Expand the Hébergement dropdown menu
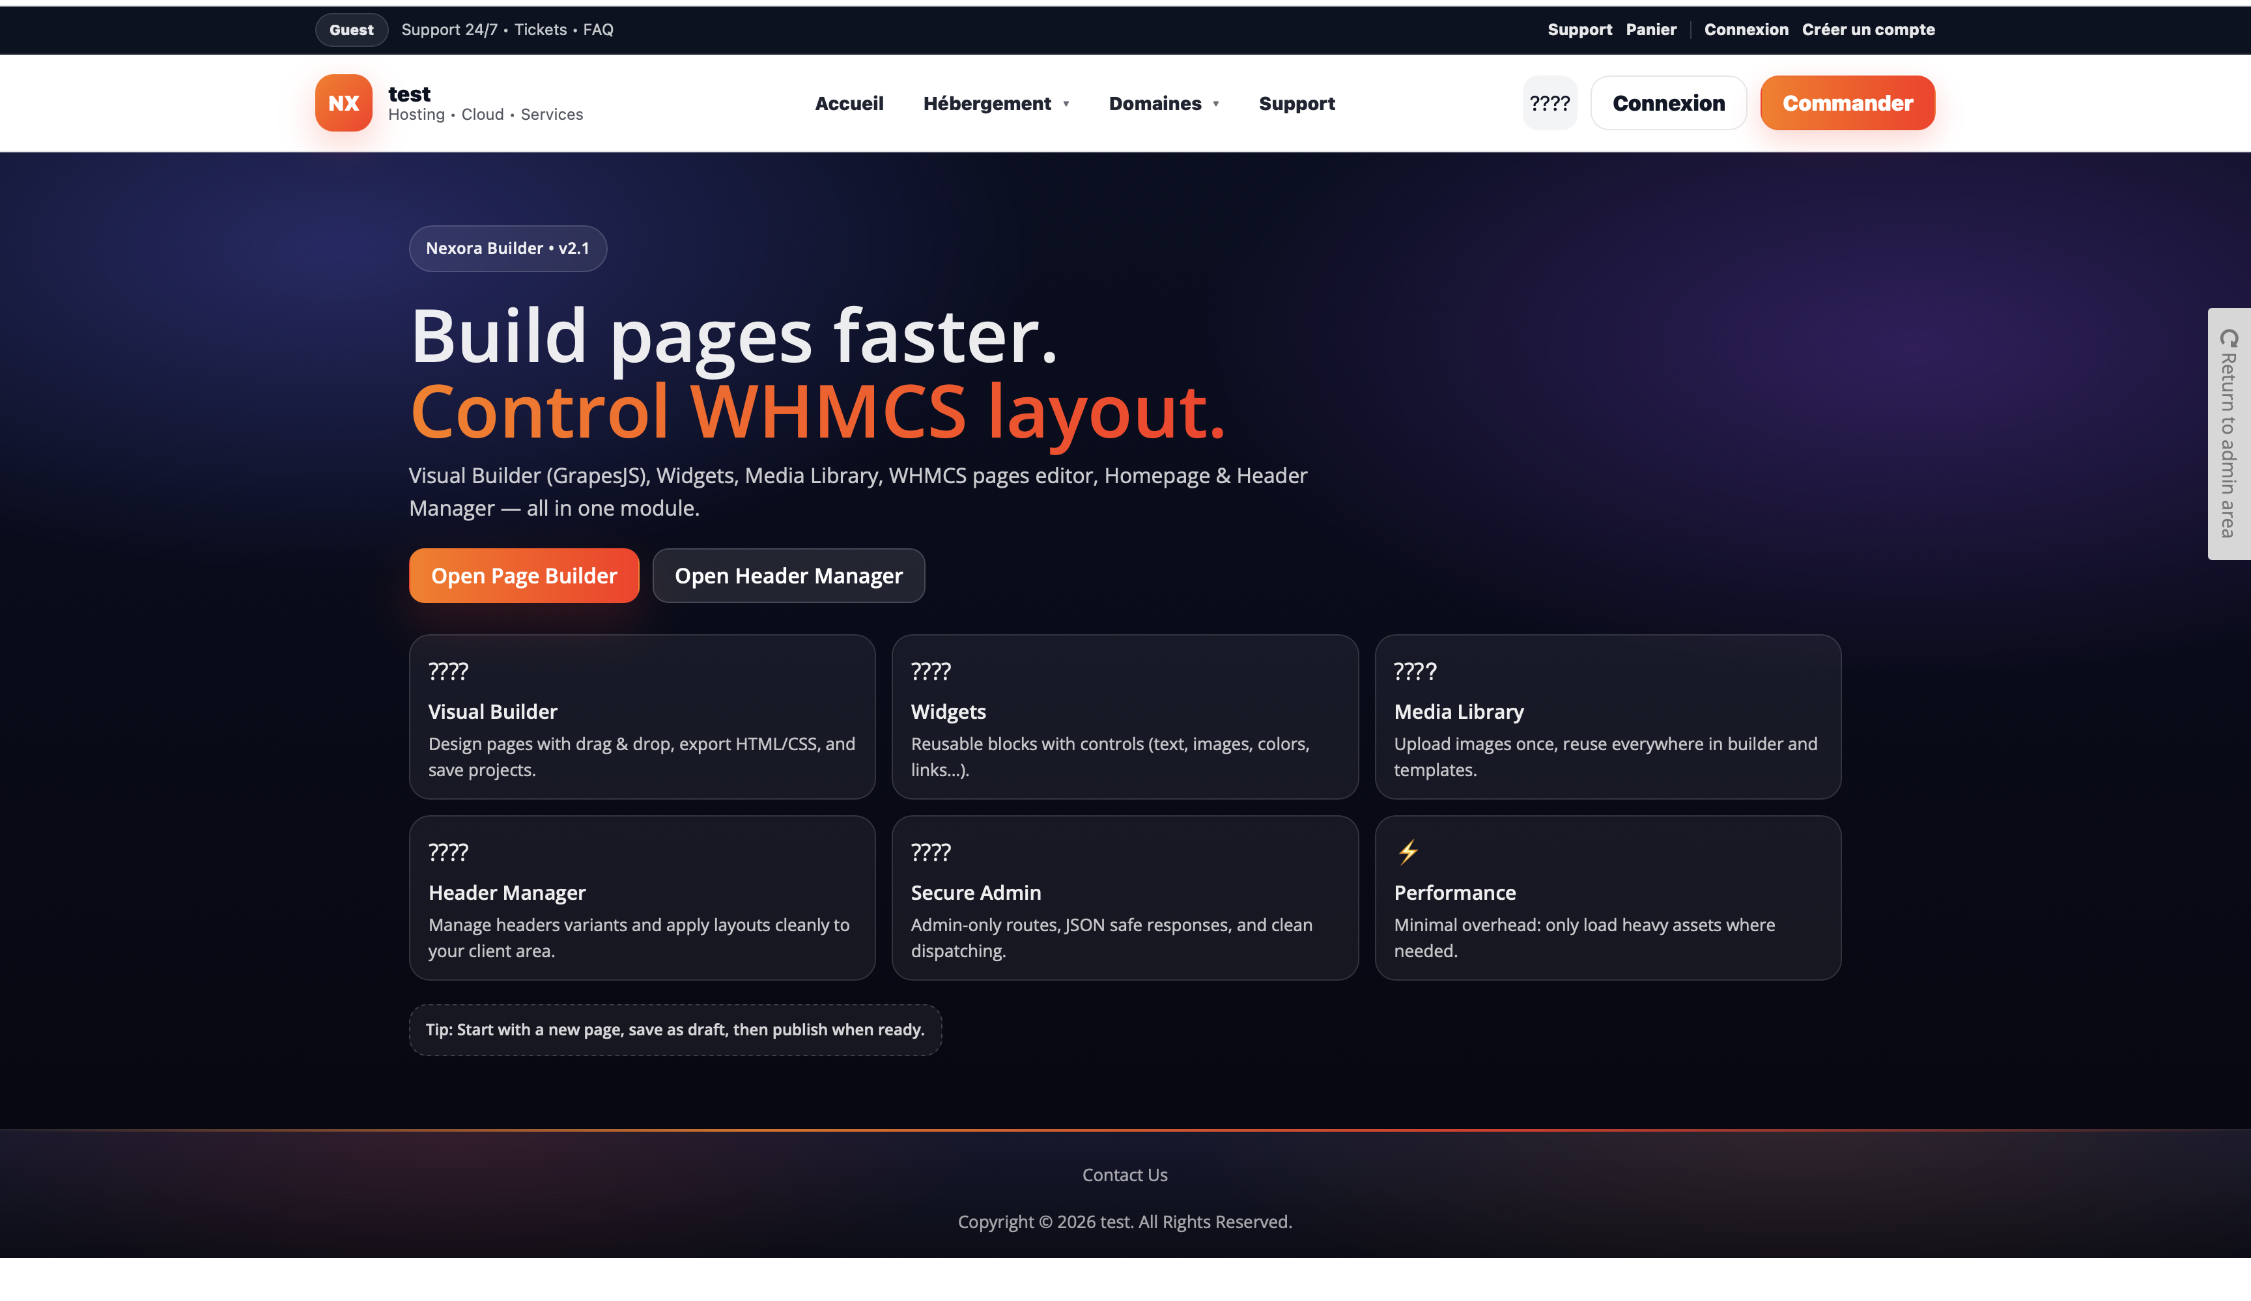The width and height of the screenshot is (2251, 1301). click(995, 104)
